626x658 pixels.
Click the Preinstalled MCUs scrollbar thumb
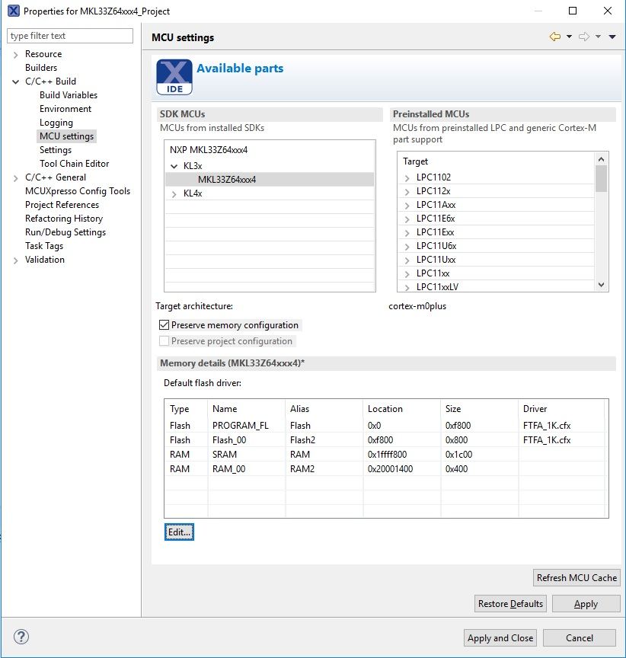(601, 178)
